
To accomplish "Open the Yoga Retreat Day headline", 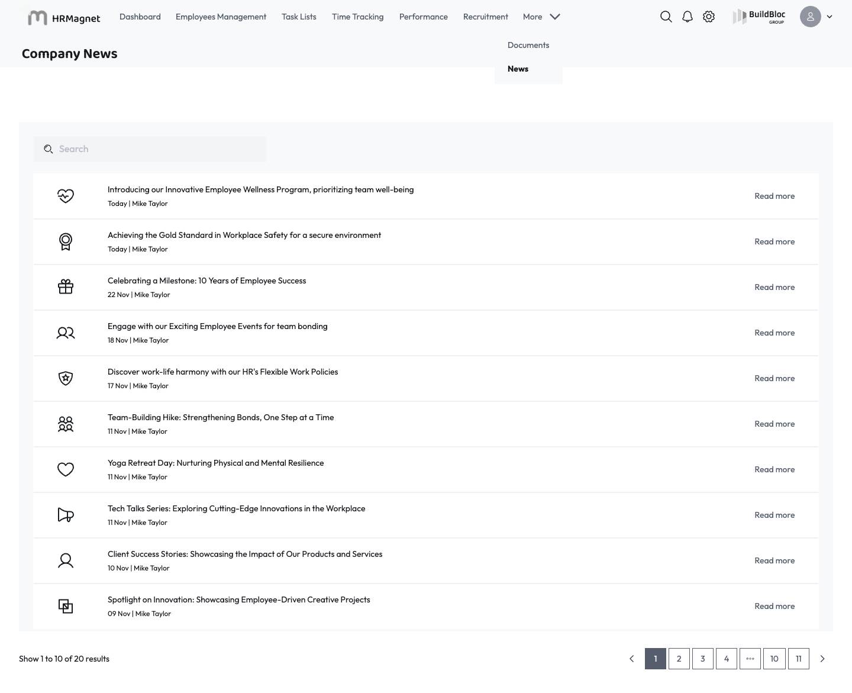I will point(216,463).
